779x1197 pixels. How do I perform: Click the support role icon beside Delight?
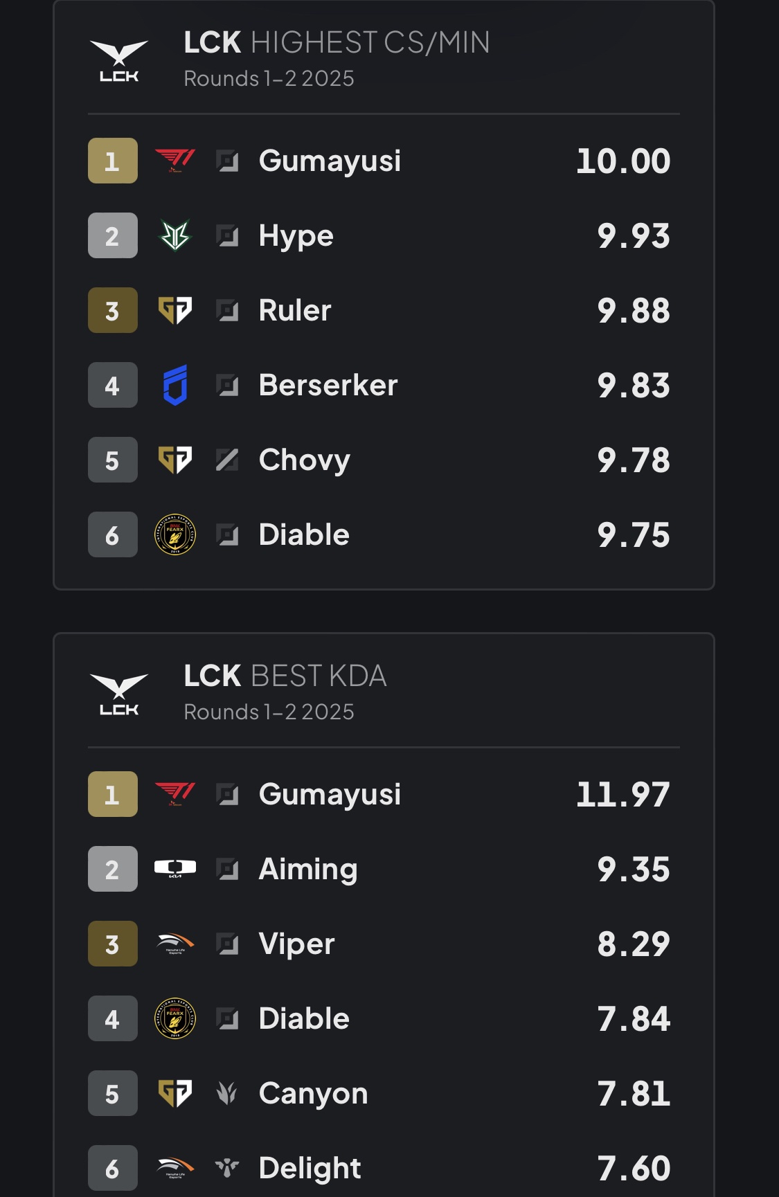tap(227, 1168)
